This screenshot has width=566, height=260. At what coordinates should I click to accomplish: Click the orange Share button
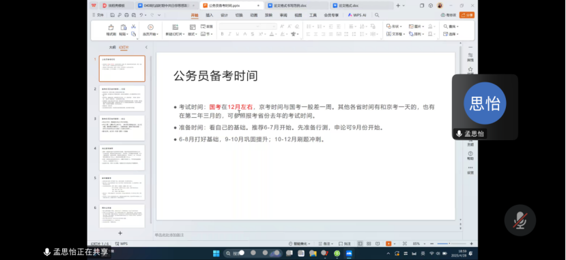point(467,15)
